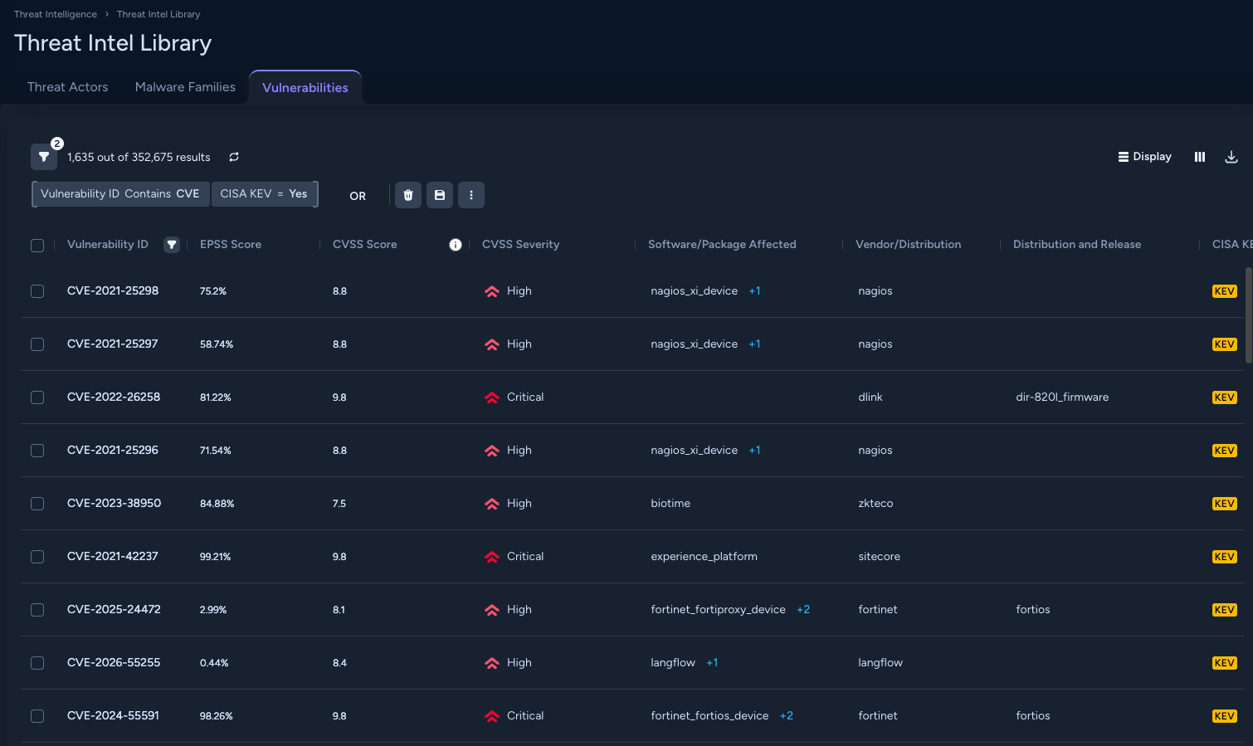The image size is (1253, 746).
Task: Check the CVE-2021-25298 row
Action: (x=37, y=291)
